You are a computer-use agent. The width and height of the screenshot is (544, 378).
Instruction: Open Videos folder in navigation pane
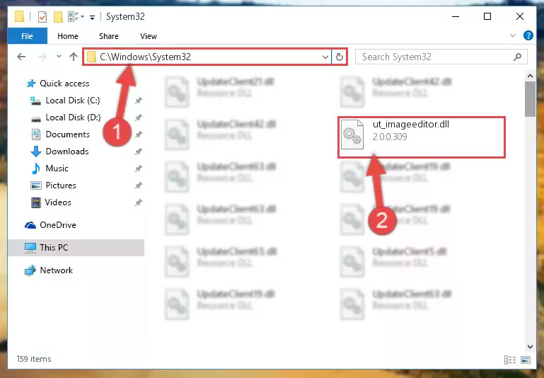(x=58, y=202)
